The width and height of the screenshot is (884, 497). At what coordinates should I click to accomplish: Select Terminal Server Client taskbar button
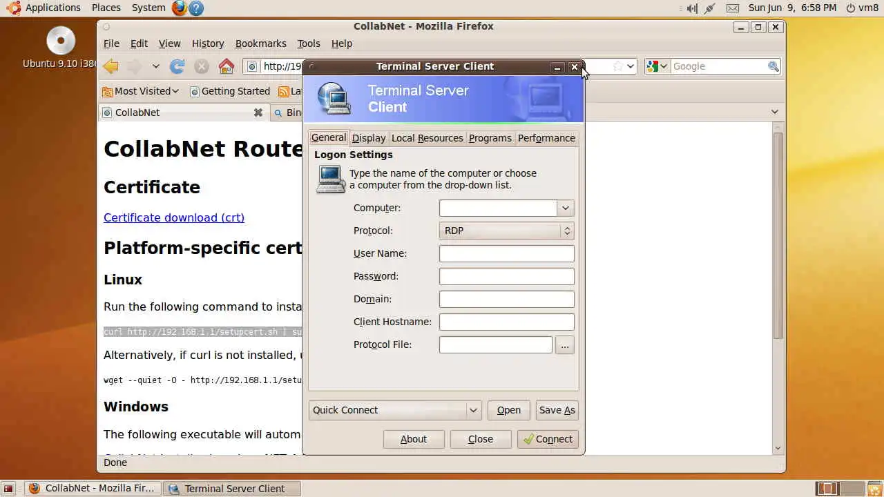coord(233,489)
